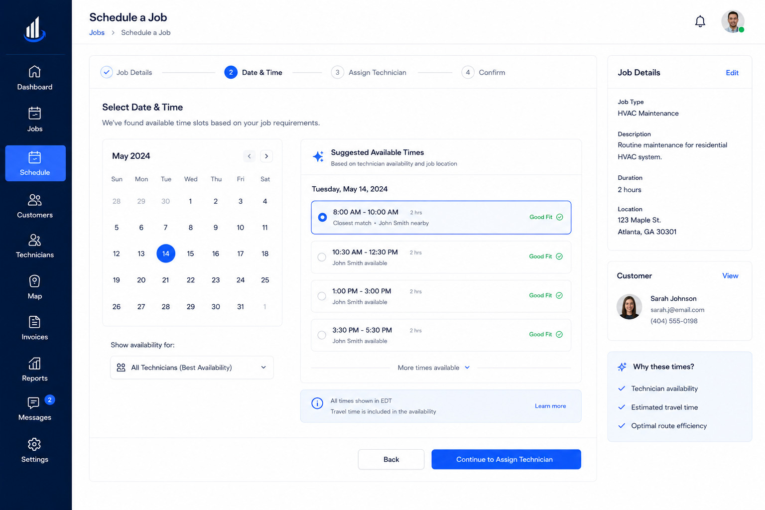Click breadcrumb chevron after Jobs
The width and height of the screenshot is (765, 510).
(x=113, y=32)
